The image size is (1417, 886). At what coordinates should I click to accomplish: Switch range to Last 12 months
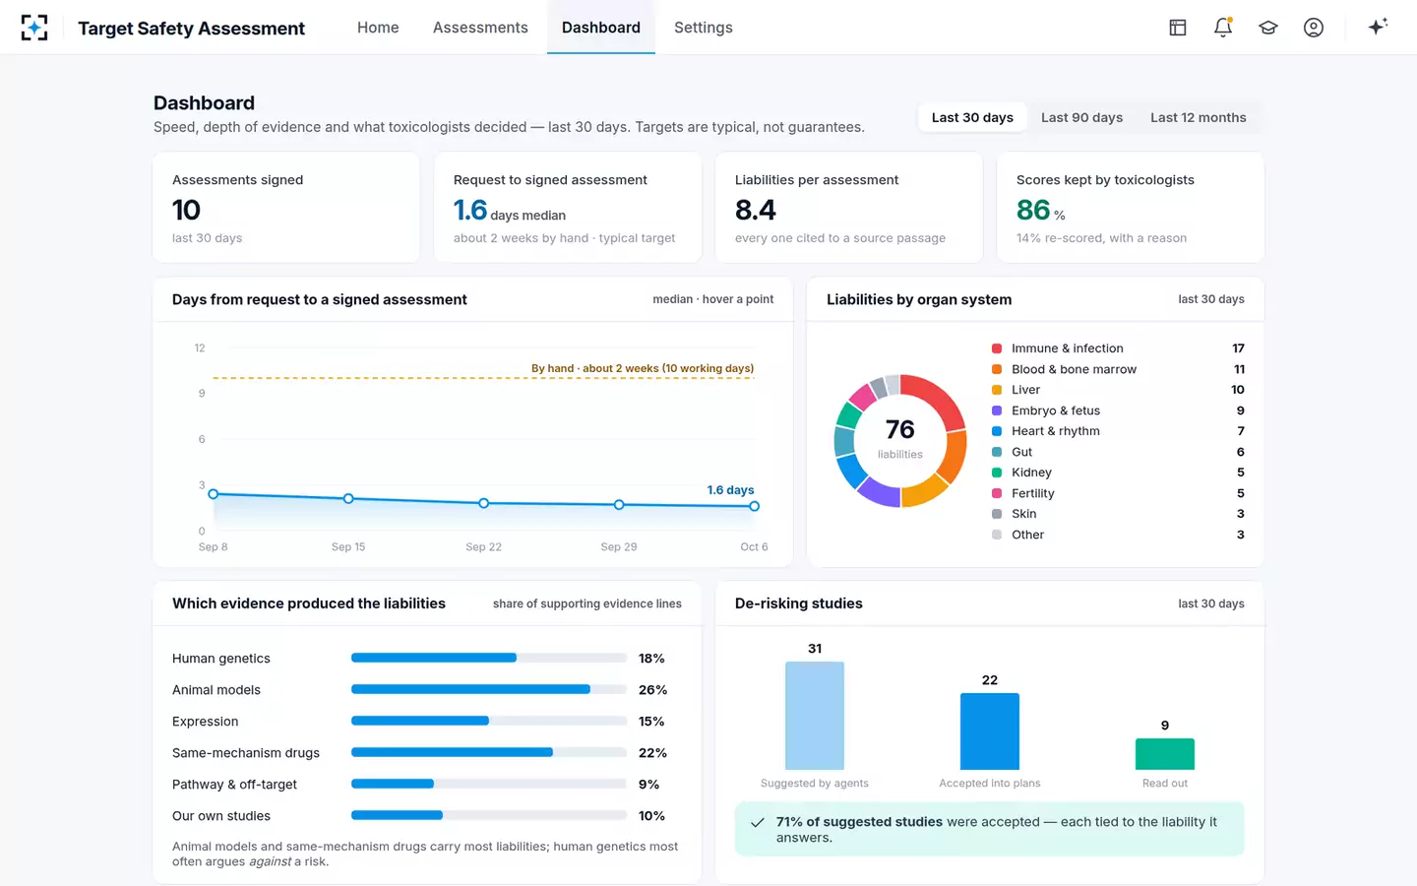(1199, 117)
